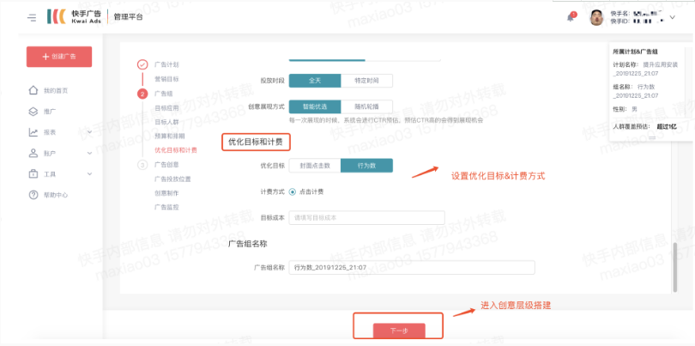Screen dimensions: 695x346
Task: Open the 报表 chart icon
Action: (33, 132)
